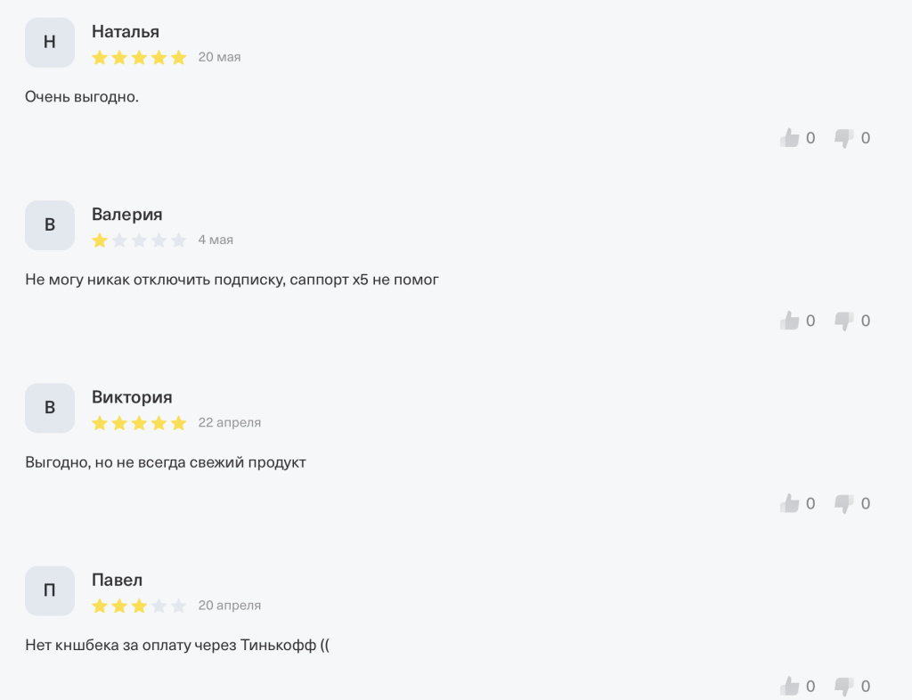Image resolution: width=912 pixels, height=700 pixels.
Task: Downvote Виктория's review
Action: pos(844,503)
